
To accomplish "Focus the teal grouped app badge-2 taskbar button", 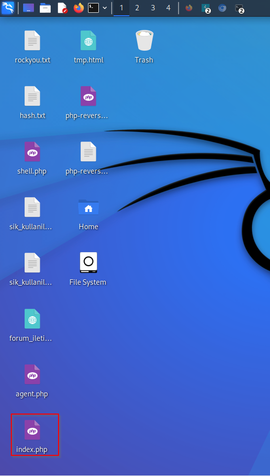I will point(206,8).
